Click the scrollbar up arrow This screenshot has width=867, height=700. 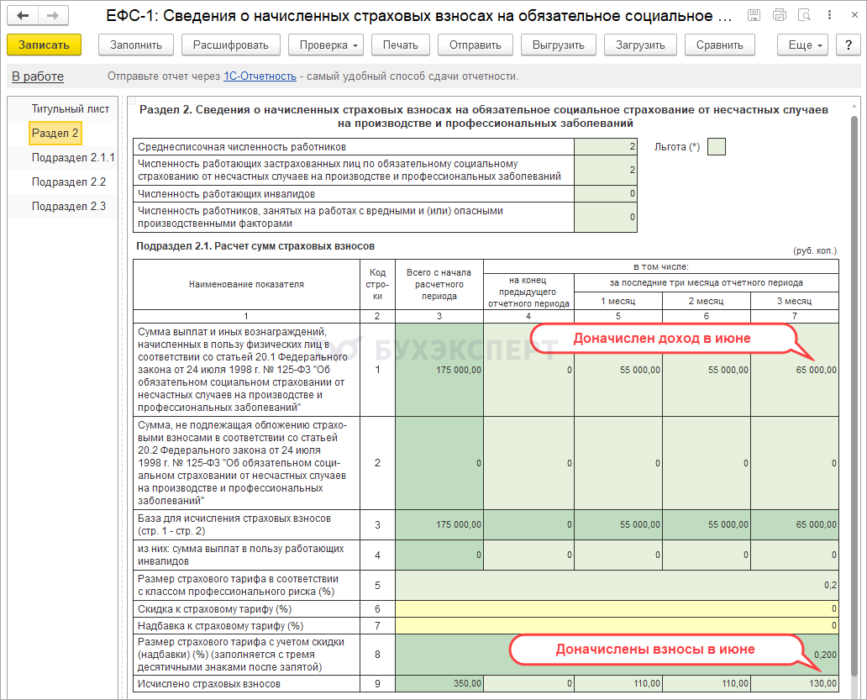coord(855,106)
